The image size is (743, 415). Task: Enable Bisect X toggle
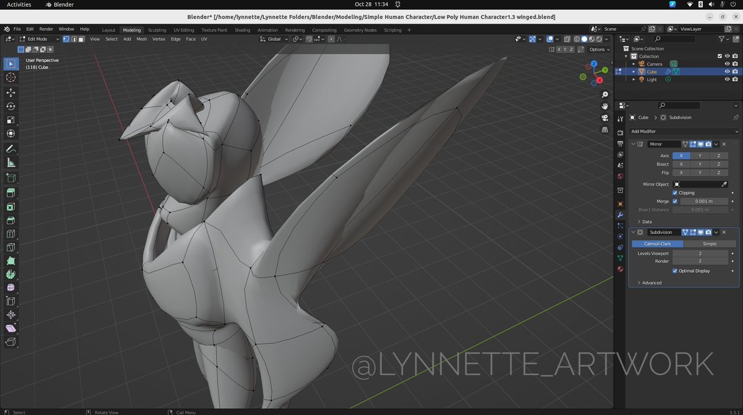[681, 164]
